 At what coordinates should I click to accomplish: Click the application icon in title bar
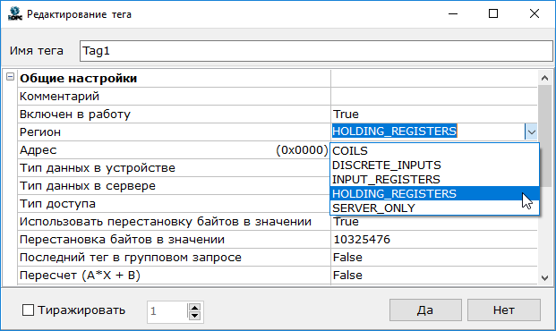15,13
